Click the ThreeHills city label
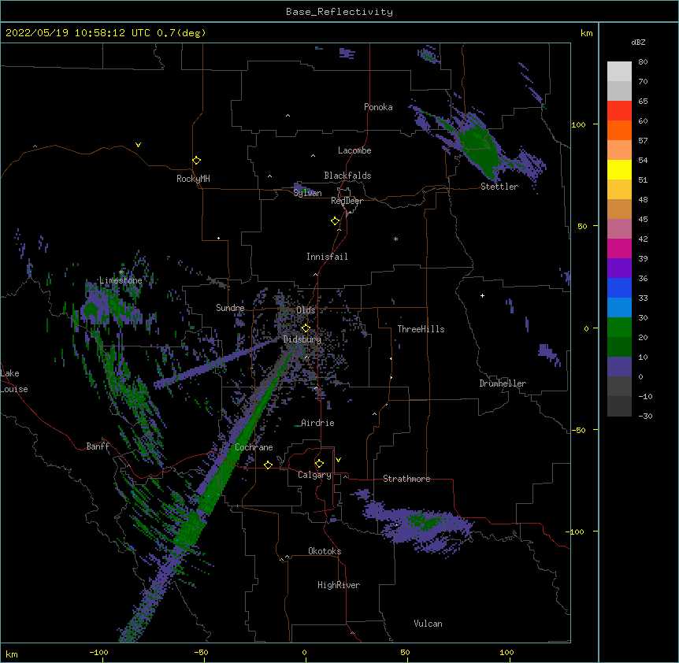The image size is (679, 663). (x=421, y=329)
